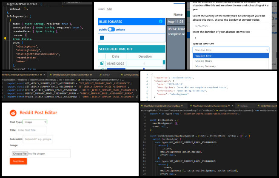Screen dimensions: 279x178
Task: Click the "reason": "missingHours" JSON line
Action: pyautogui.click(x=172, y=94)
